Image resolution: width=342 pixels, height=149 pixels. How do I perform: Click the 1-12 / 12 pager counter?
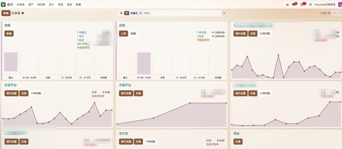click(x=325, y=13)
